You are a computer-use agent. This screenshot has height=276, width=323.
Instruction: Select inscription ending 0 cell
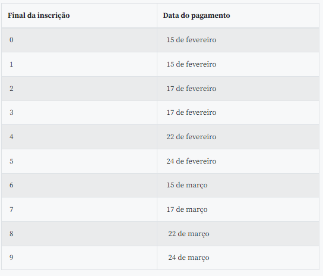pyautogui.click(x=79, y=40)
